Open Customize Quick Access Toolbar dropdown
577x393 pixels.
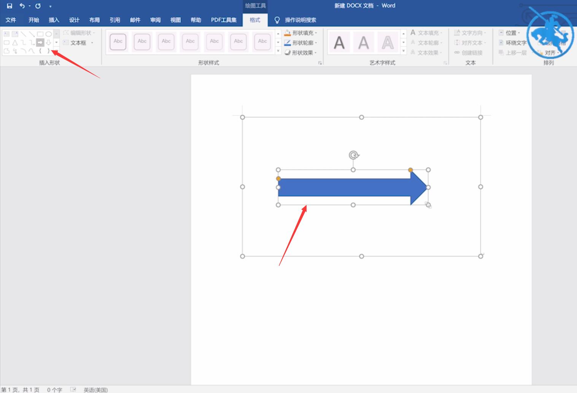click(50, 6)
